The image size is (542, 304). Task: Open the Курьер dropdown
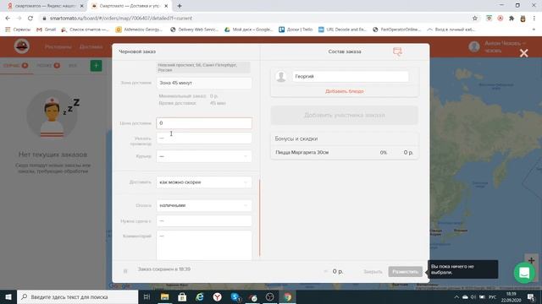[204, 156]
